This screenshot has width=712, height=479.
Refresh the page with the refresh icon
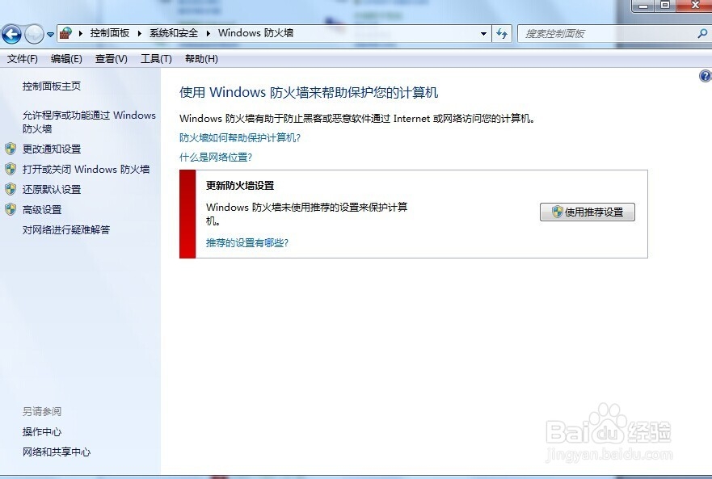(502, 34)
